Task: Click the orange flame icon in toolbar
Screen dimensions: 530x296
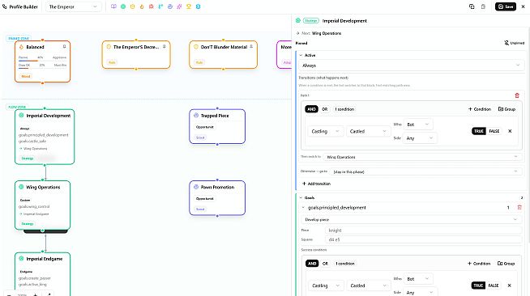Action: click(142, 6)
